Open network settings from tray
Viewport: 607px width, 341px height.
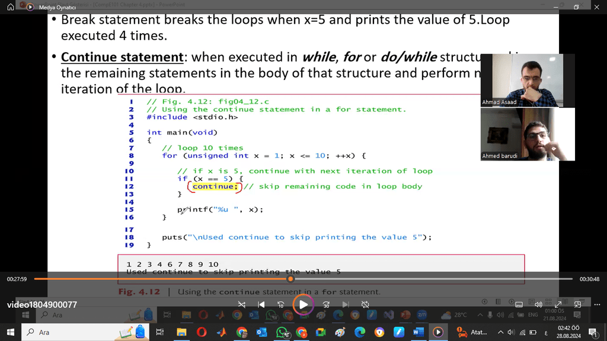click(x=523, y=332)
